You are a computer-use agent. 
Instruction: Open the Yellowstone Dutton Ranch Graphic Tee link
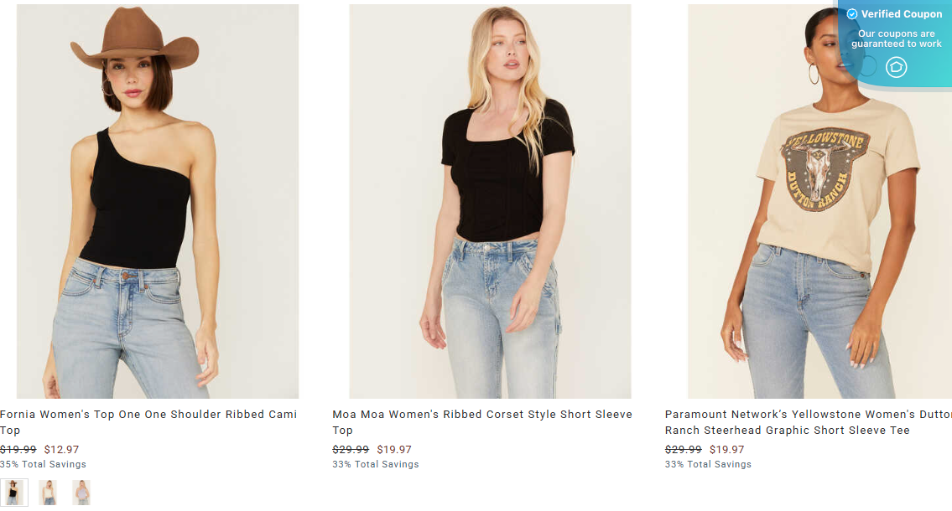pos(808,421)
